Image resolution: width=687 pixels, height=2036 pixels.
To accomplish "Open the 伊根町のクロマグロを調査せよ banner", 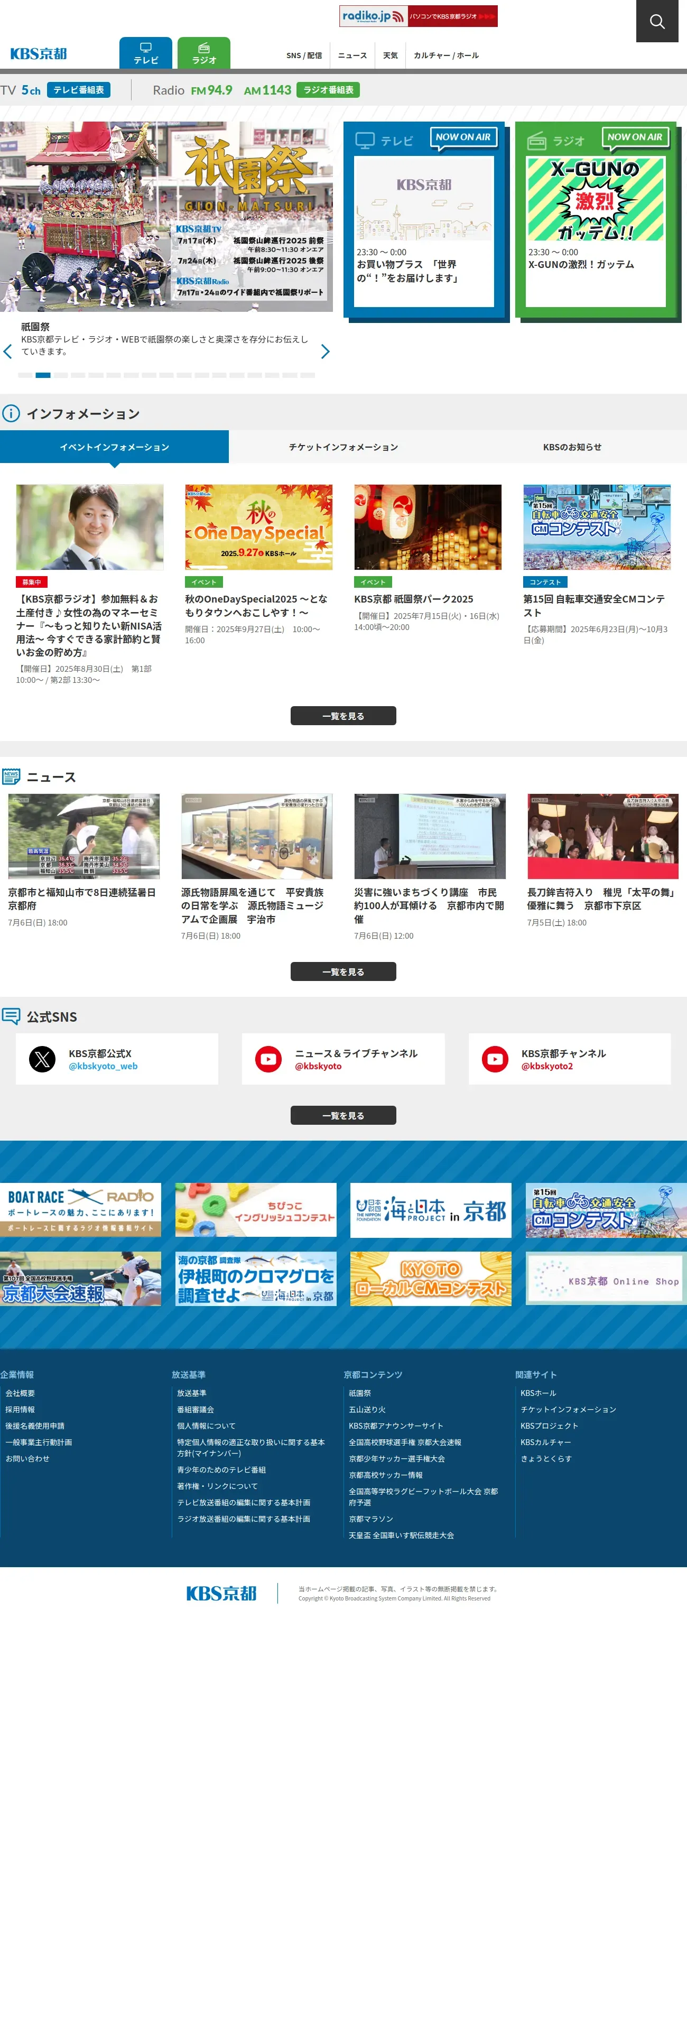I will click(256, 1279).
